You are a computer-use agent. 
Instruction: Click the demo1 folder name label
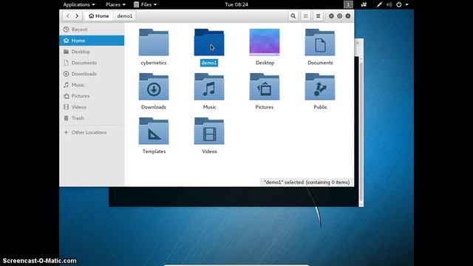tap(209, 63)
